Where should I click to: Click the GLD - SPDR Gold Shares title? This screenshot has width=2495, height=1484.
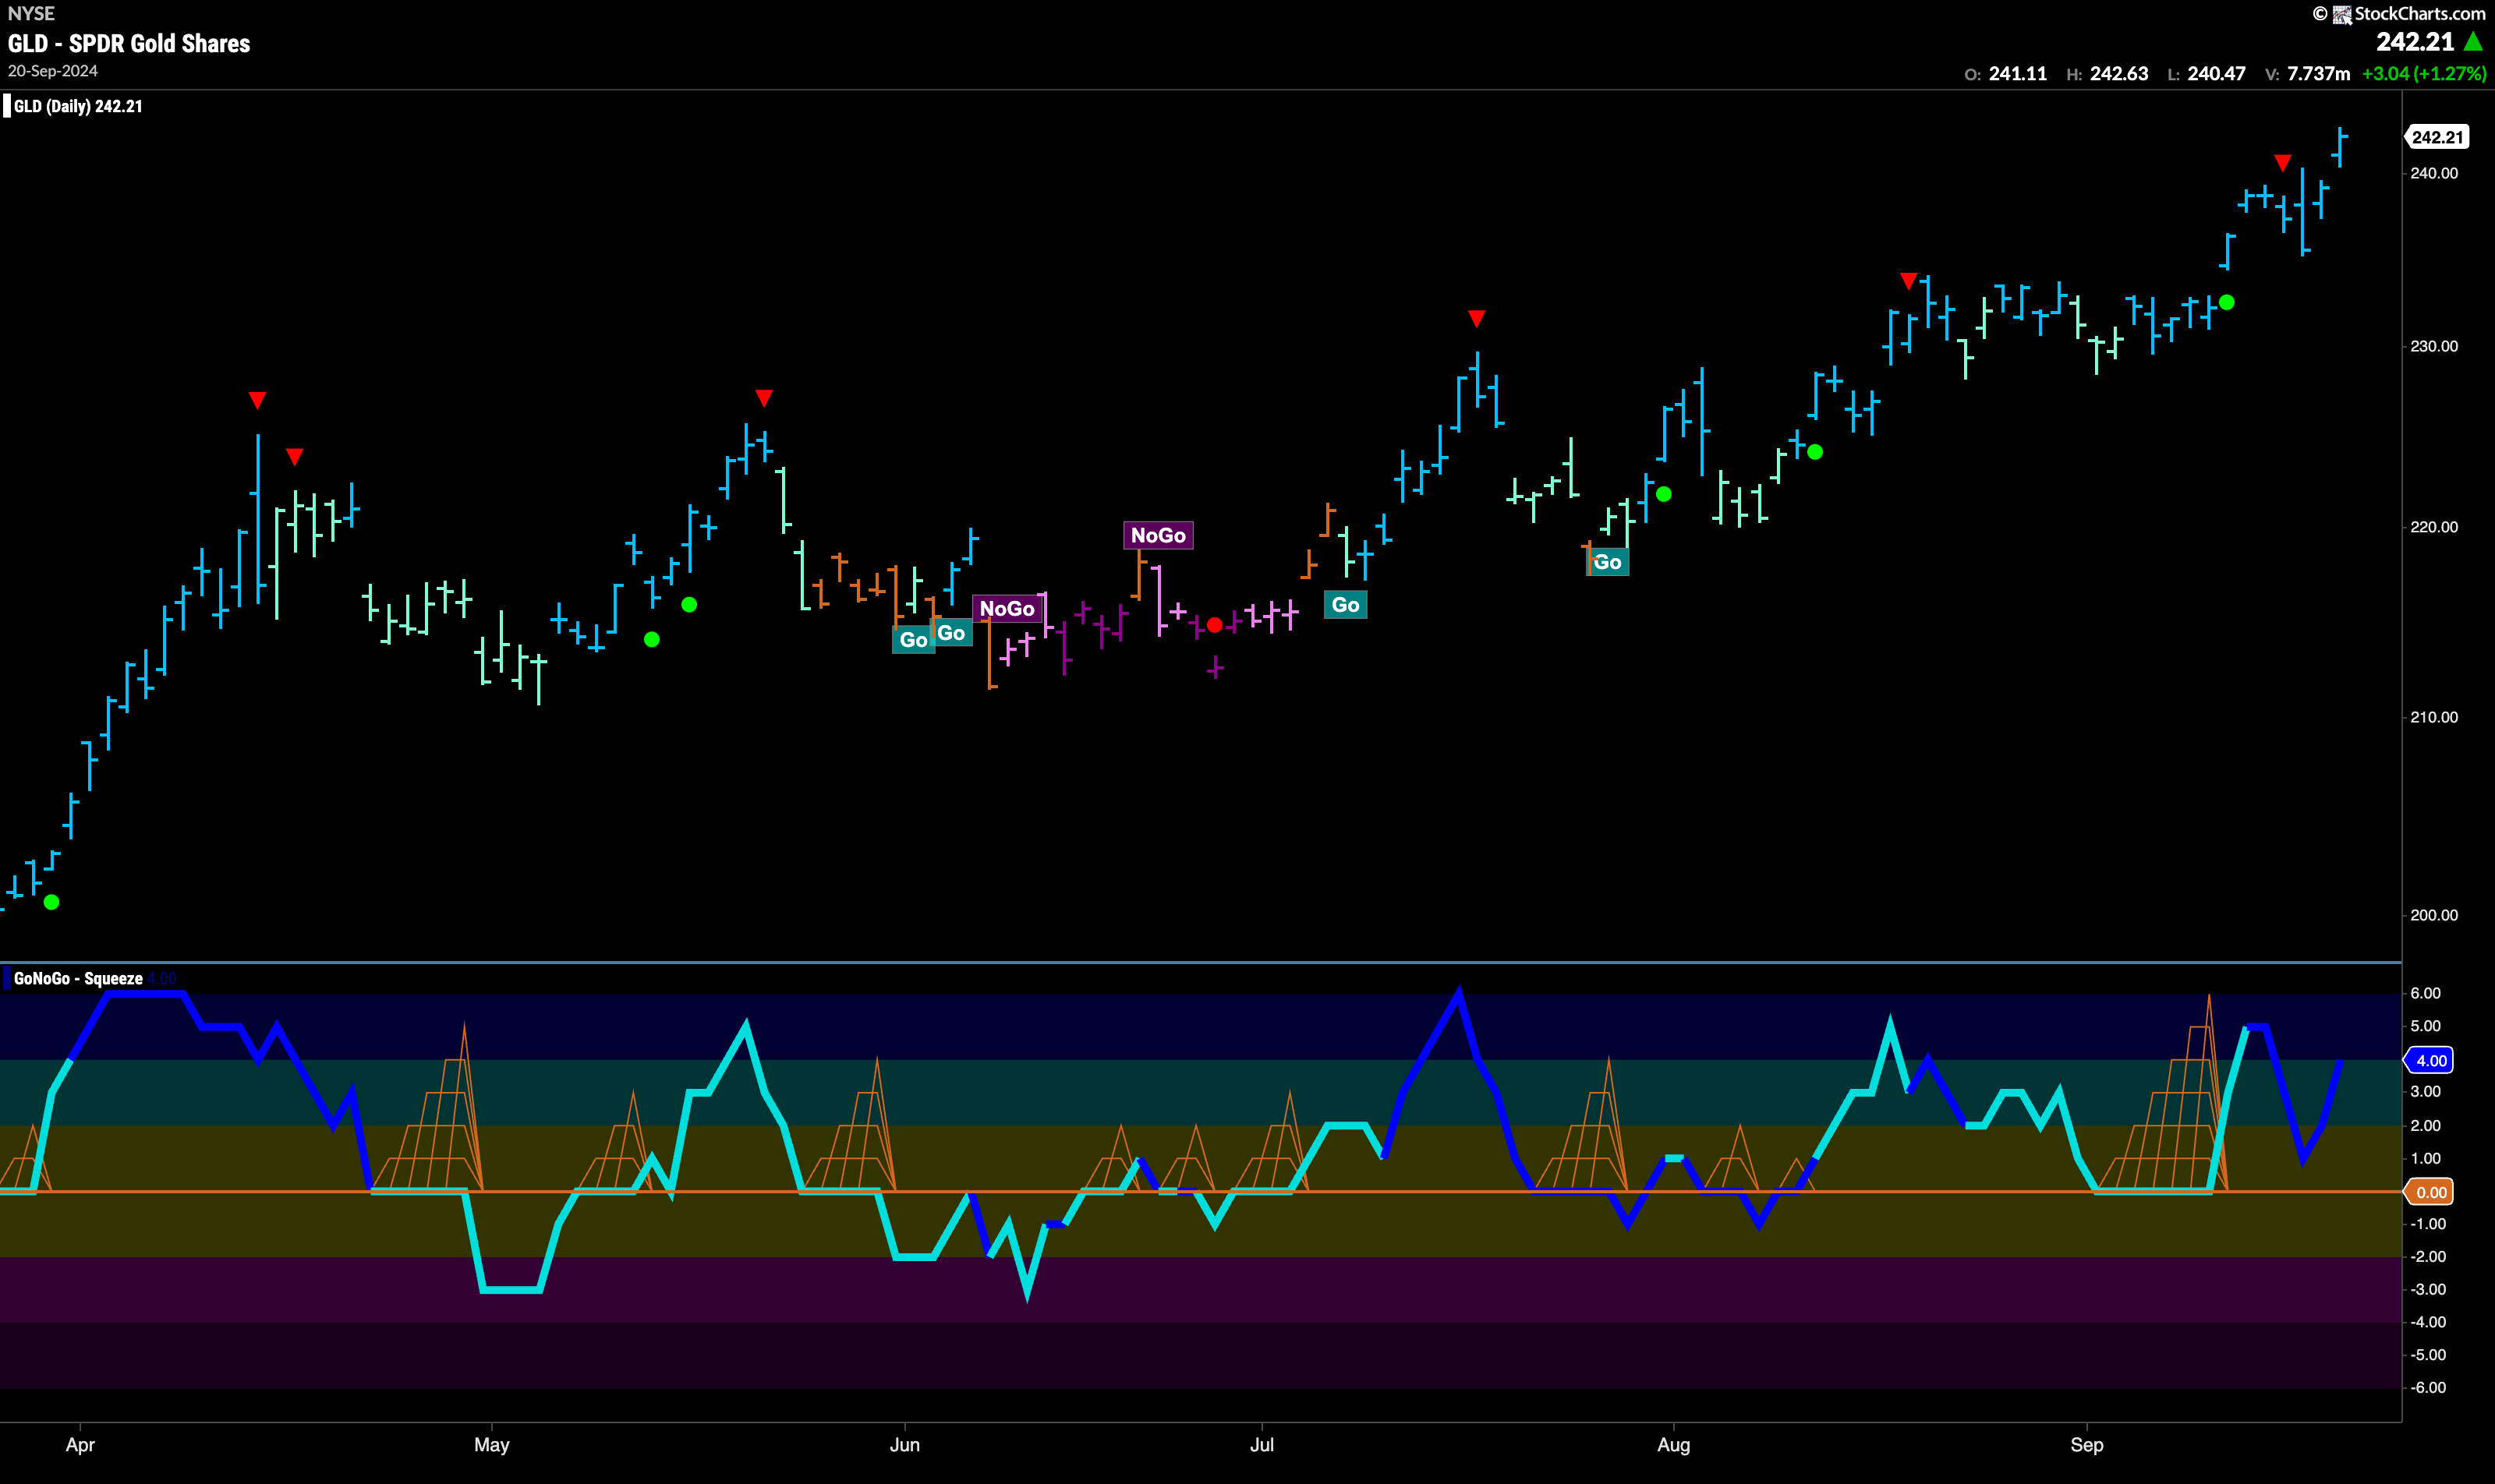tap(129, 43)
